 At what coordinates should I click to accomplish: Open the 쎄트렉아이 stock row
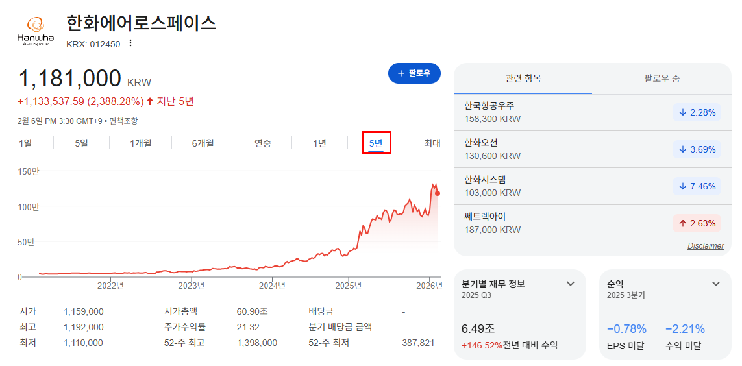[593, 223]
